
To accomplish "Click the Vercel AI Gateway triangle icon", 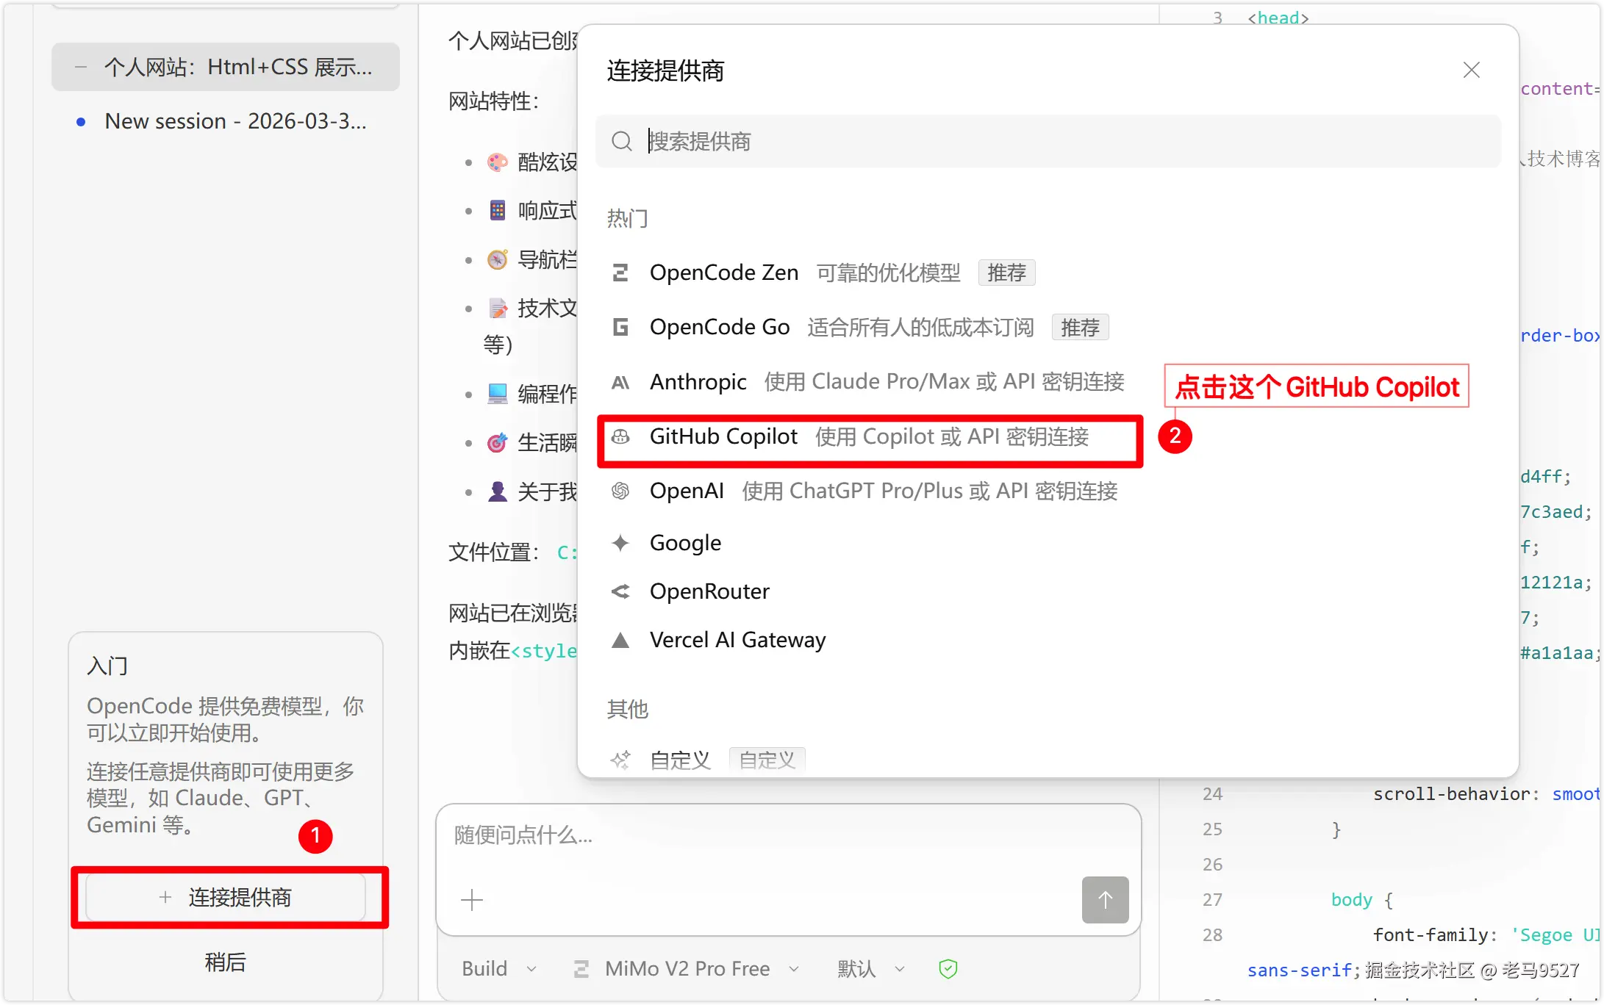I will point(620,641).
